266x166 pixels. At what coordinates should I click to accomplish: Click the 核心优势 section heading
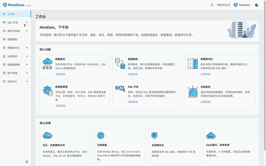45,123
